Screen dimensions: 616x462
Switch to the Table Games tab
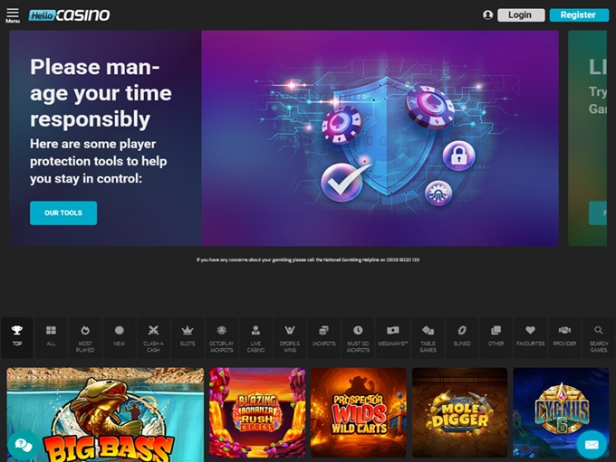tap(428, 337)
